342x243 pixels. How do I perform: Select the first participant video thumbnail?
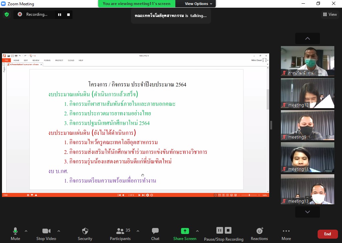coord(308,61)
